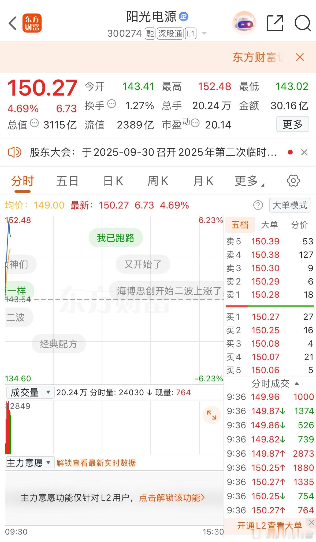The width and height of the screenshot is (316, 542).
Task: Tap 解锁查看最新实时数据 link
Action: [96, 463]
